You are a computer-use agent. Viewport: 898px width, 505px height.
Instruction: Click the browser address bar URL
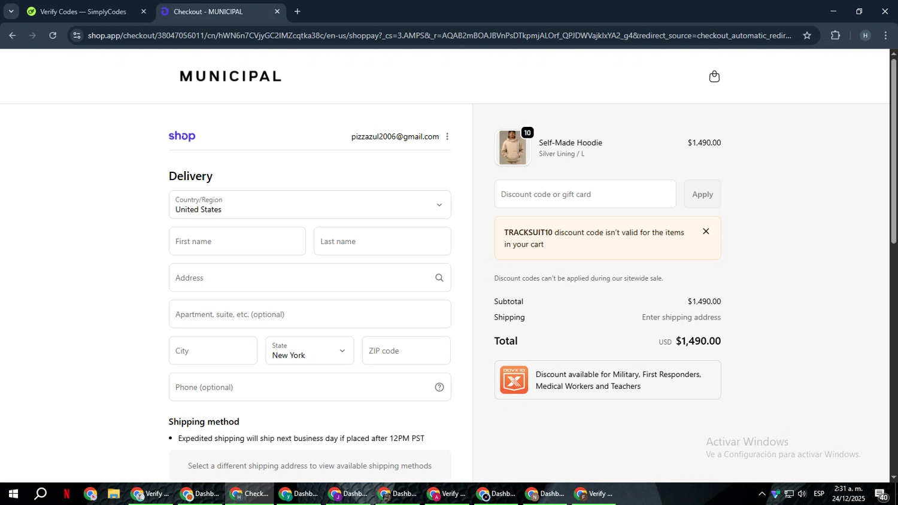coord(439,35)
